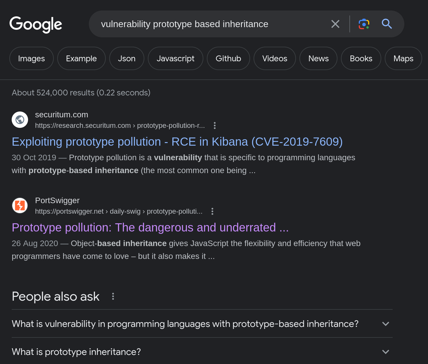The image size is (428, 364).
Task: Open Prototype pollution: The dangerous and underrated link
Action: tap(150, 228)
